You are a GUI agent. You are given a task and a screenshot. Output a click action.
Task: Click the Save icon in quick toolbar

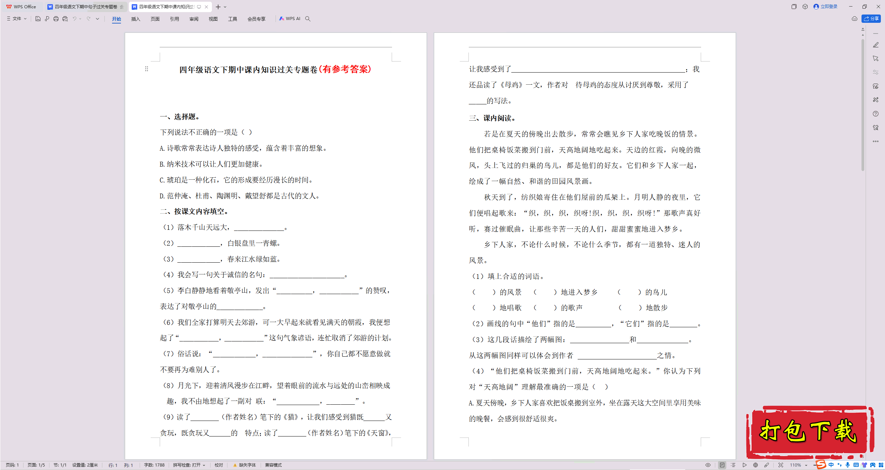click(38, 19)
